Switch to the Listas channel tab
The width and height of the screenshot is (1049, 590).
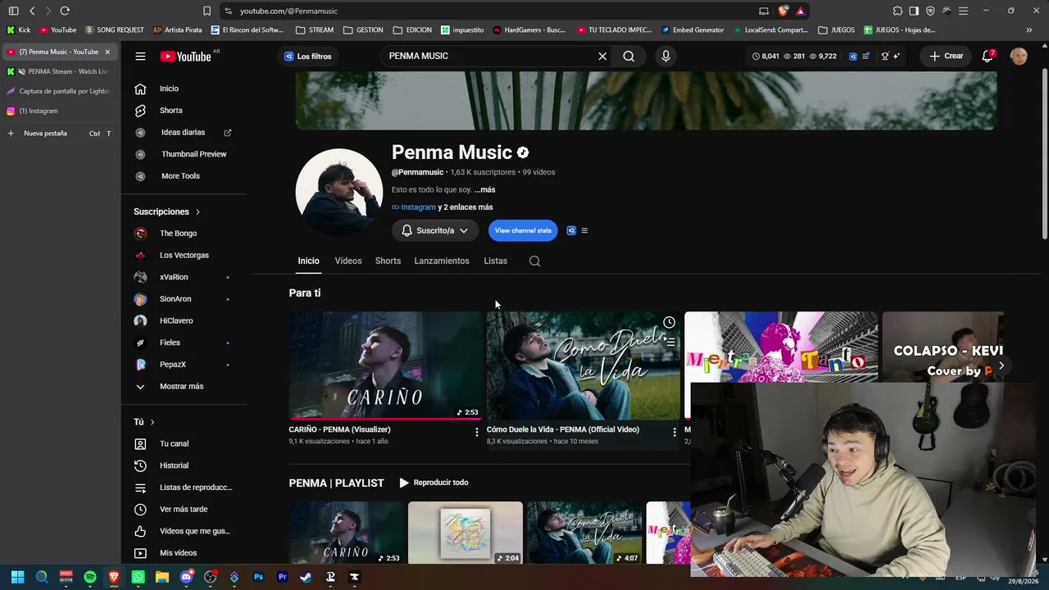[x=495, y=261]
